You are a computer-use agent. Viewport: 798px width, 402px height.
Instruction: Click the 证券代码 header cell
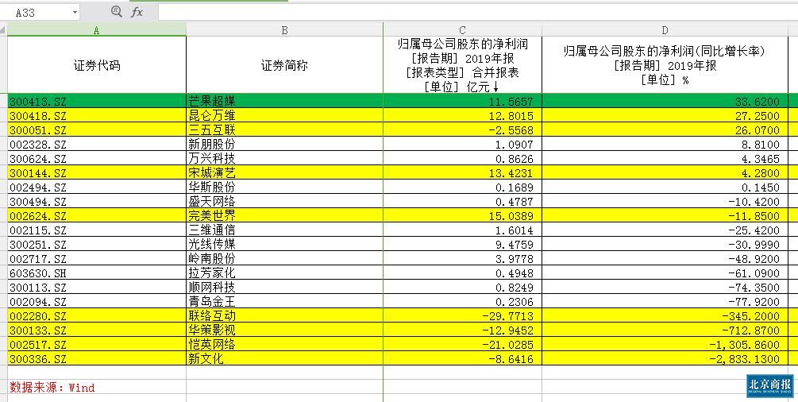(x=97, y=65)
